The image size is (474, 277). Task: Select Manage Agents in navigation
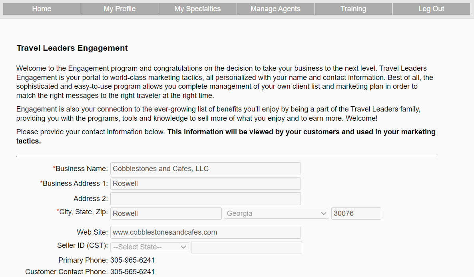pyautogui.click(x=276, y=9)
